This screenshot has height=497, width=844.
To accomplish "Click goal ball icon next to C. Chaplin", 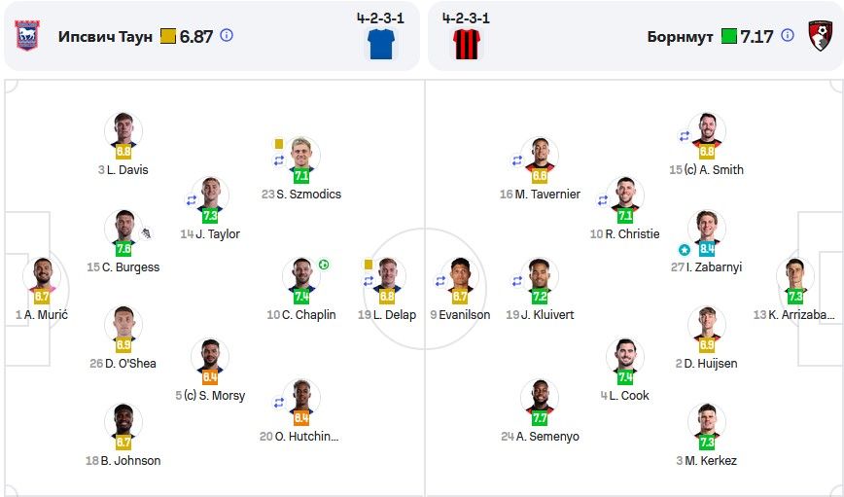I will (324, 265).
